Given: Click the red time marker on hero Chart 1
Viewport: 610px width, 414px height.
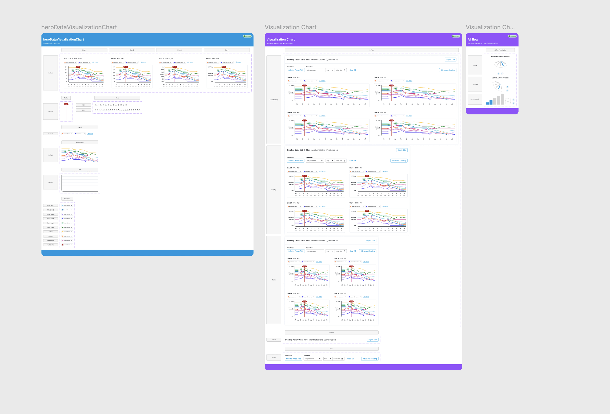Looking at the screenshot, I should pos(78,67).
